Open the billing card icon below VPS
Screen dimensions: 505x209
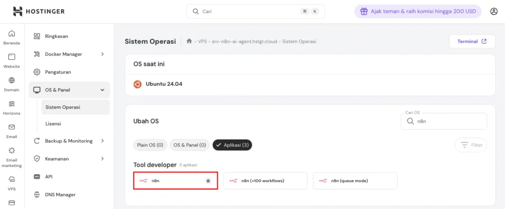point(12,203)
